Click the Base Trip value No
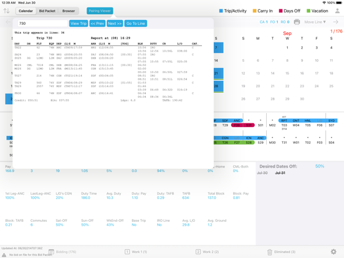Screen dimensions: 344x258 click(x=134, y=224)
